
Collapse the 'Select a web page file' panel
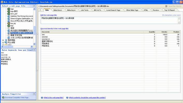(x=34, y=6)
